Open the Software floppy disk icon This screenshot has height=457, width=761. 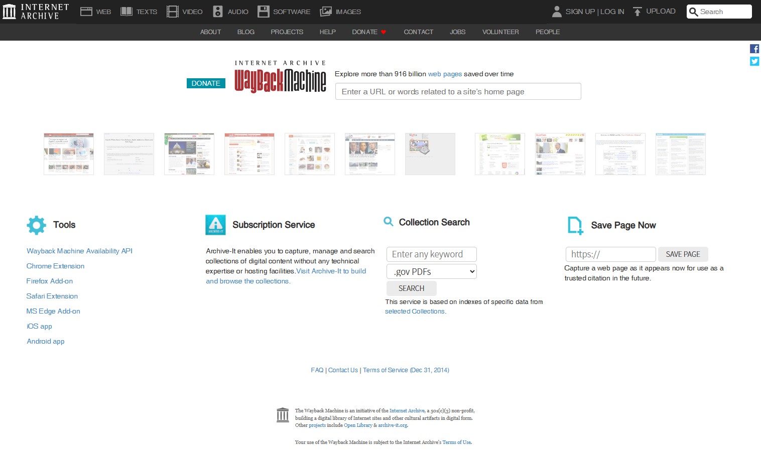pos(264,12)
